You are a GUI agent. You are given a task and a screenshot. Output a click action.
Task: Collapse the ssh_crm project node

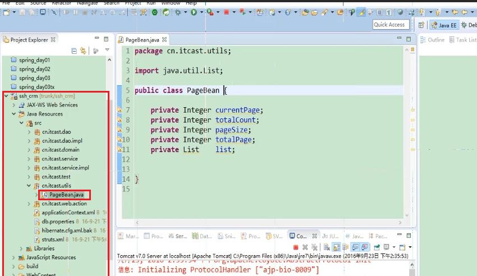pos(6,96)
